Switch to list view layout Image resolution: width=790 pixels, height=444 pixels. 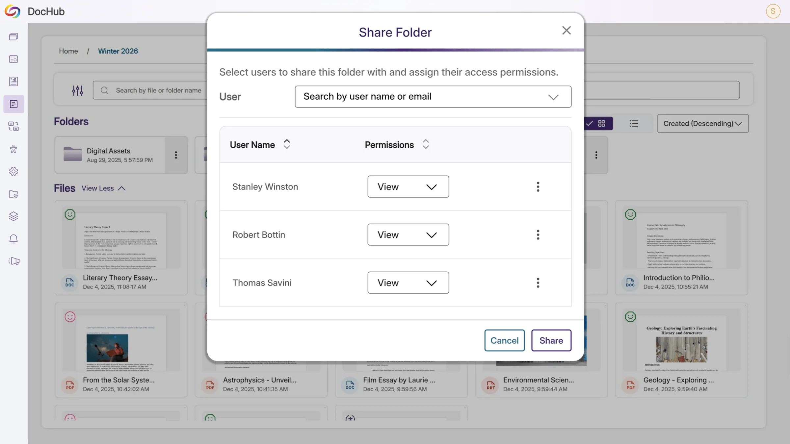634,123
